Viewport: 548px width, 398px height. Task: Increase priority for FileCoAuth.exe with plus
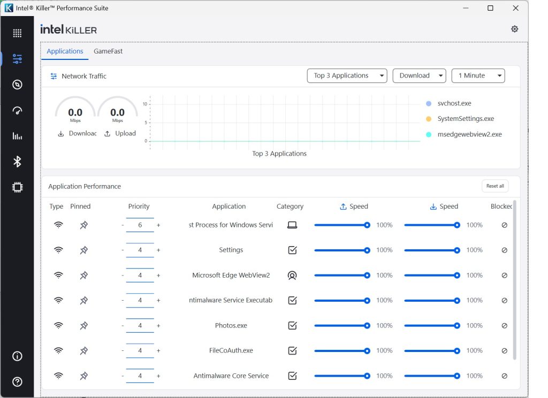(x=158, y=351)
